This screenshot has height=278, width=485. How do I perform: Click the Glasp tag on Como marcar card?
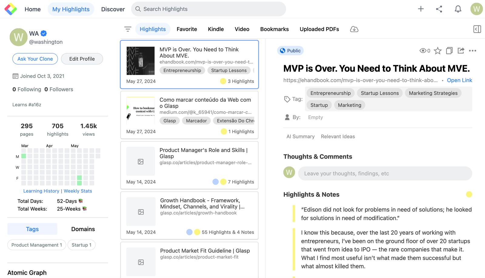click(x=170, y=121)
